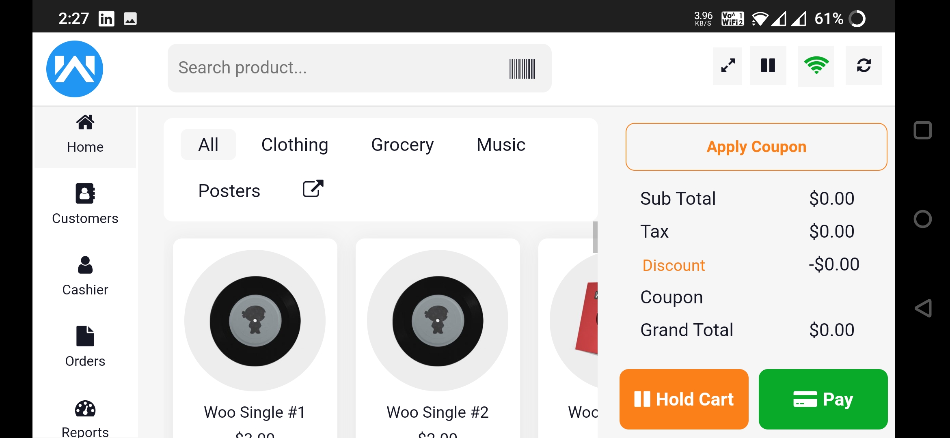Tap the orange Hold Cart button
Image resolution: width=950 pixels, height=438 pixels.
coord(684,399)
